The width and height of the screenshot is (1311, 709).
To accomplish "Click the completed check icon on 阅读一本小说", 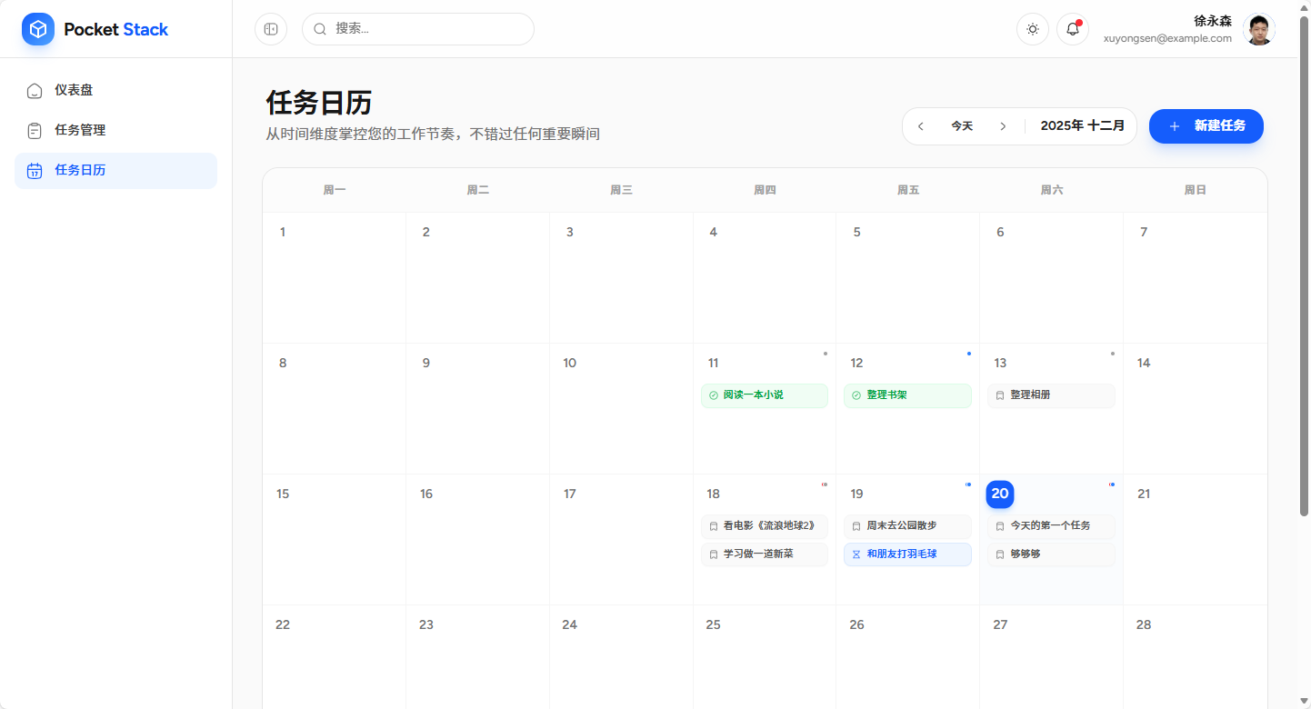I will coord(714,395).
